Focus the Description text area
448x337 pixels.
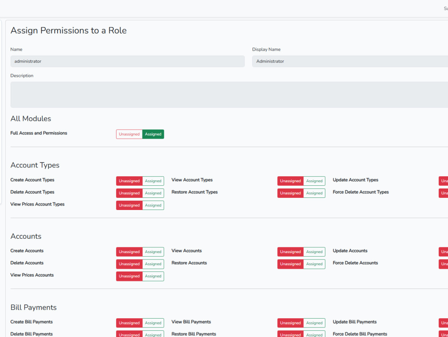229,95
